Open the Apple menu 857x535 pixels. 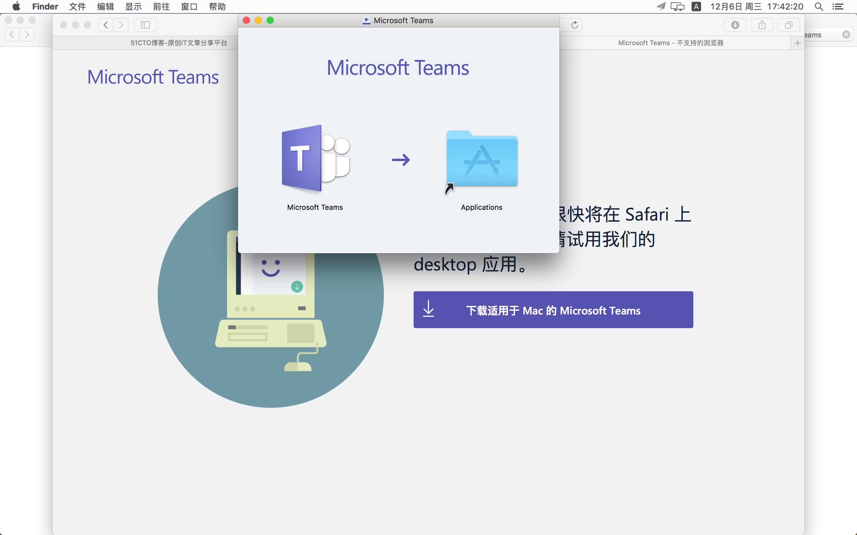pos(16,6)
